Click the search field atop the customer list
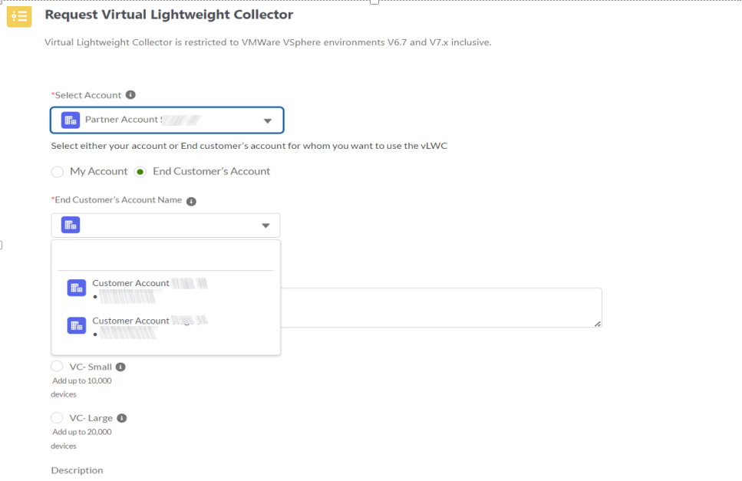 pos(166,259)
